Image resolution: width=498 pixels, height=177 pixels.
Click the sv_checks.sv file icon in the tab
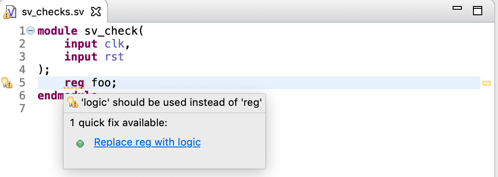10,12
